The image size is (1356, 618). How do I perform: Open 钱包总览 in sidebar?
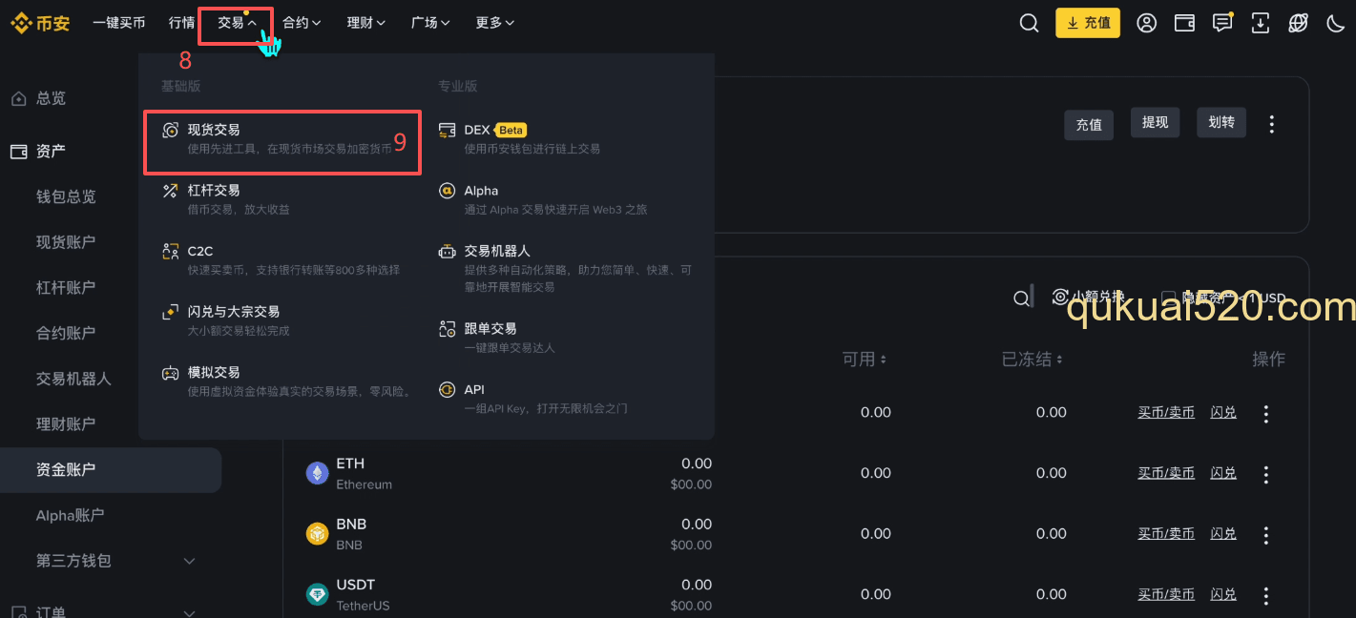click(x=67, y=196)
